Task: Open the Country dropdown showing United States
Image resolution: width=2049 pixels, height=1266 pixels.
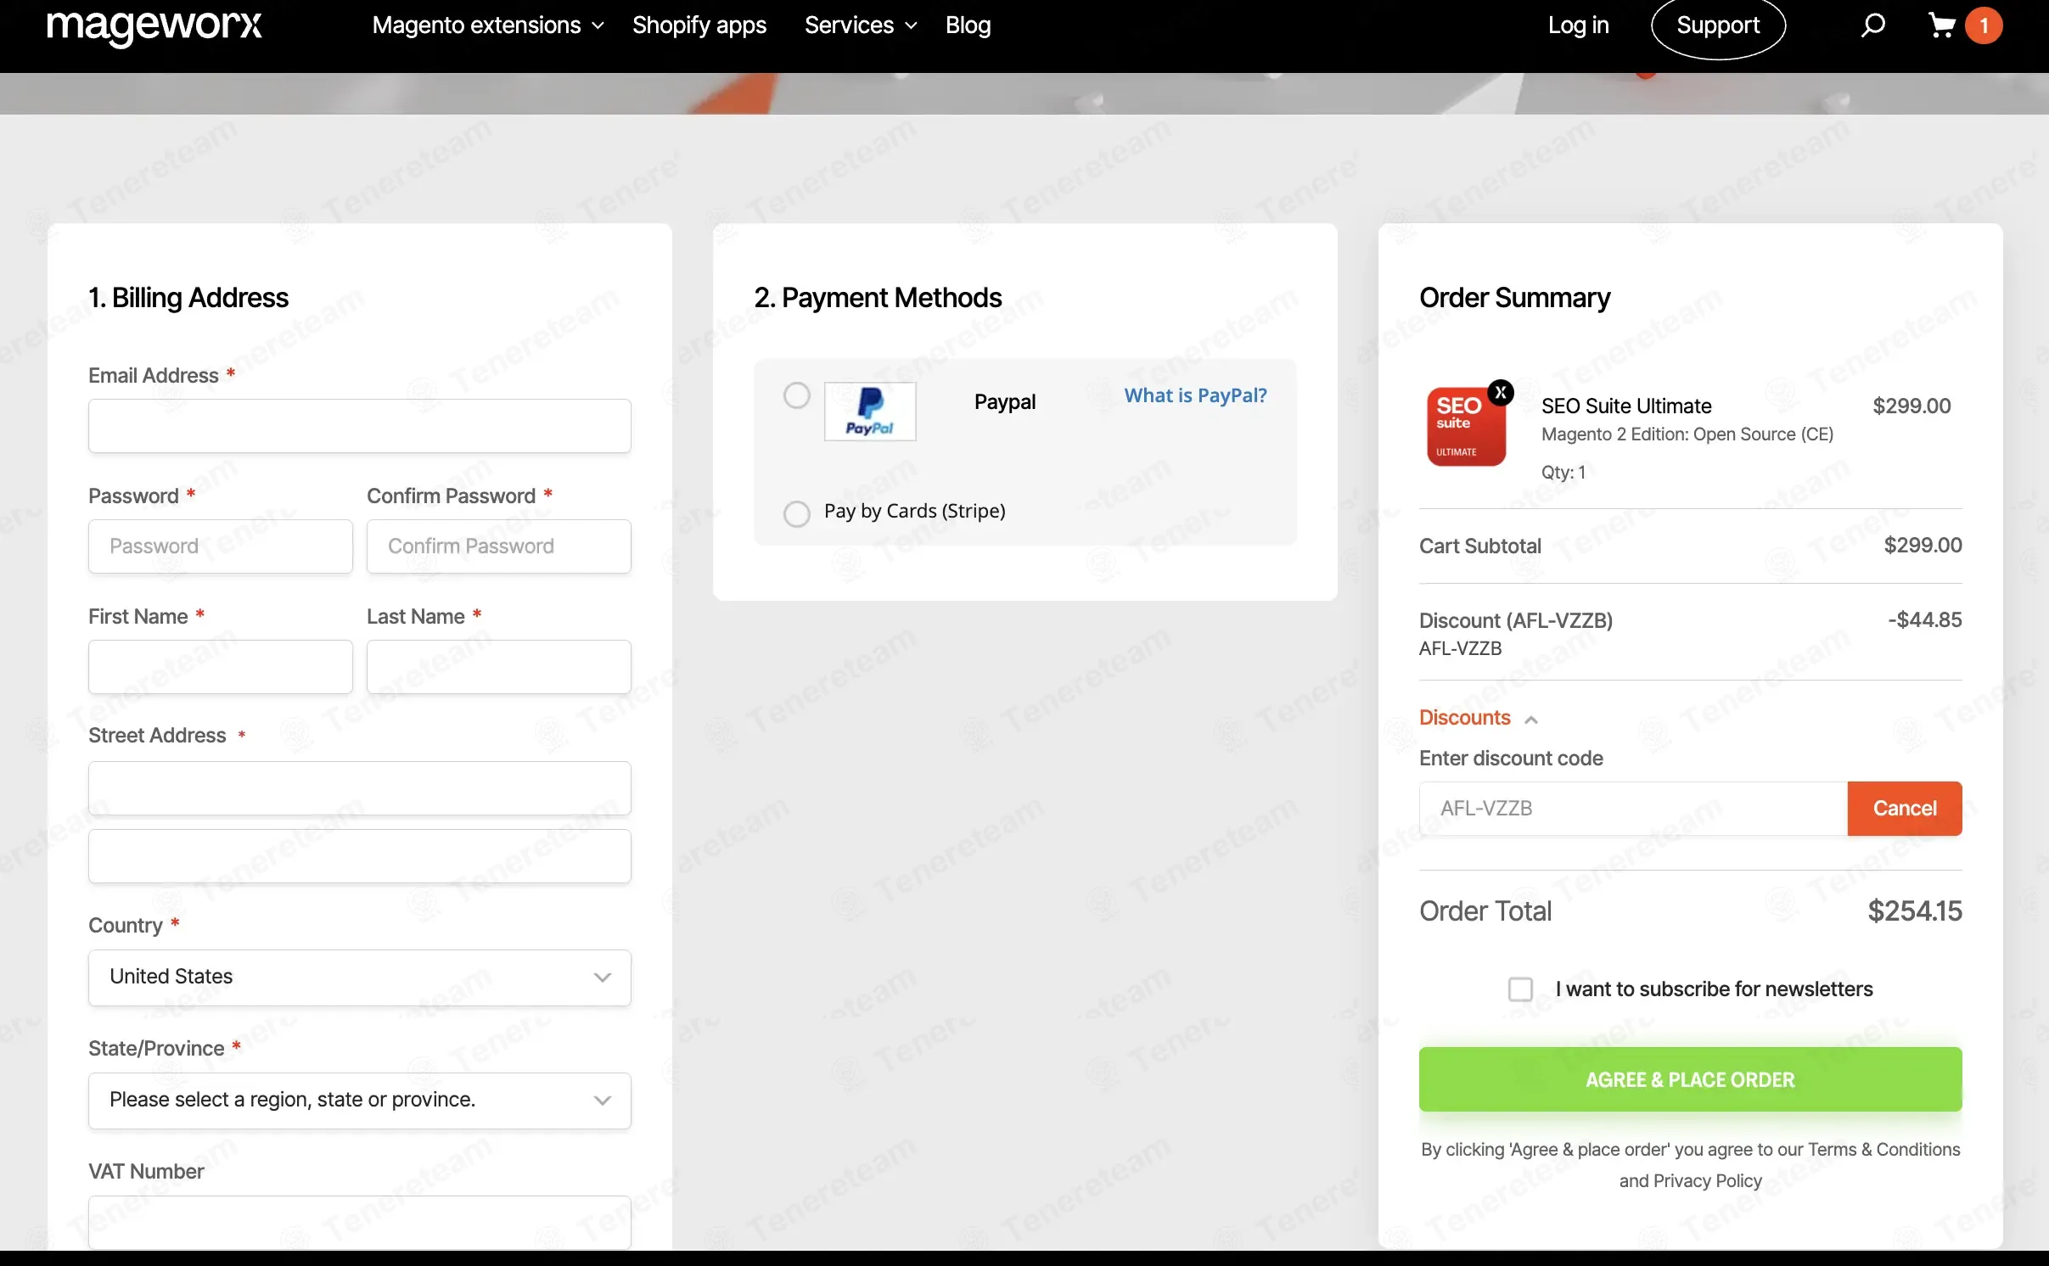Action: [360, 978]
